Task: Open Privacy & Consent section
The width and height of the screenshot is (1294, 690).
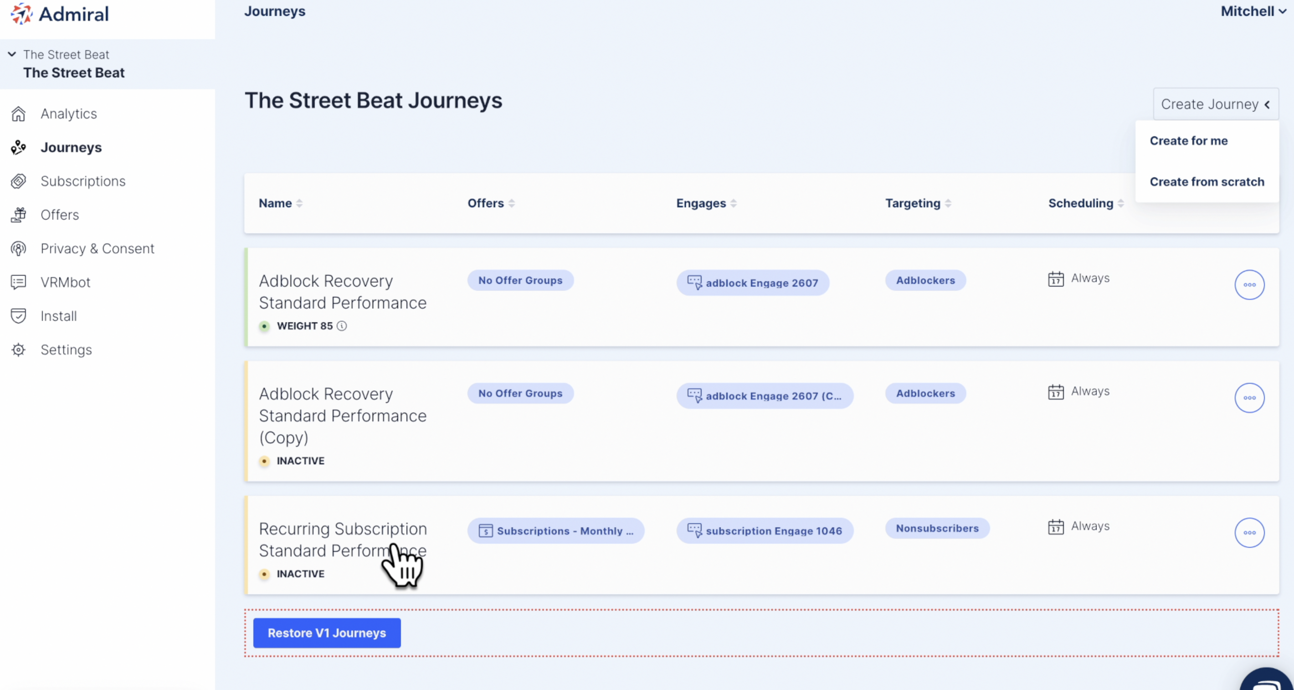Action: (x=98, y=249)
